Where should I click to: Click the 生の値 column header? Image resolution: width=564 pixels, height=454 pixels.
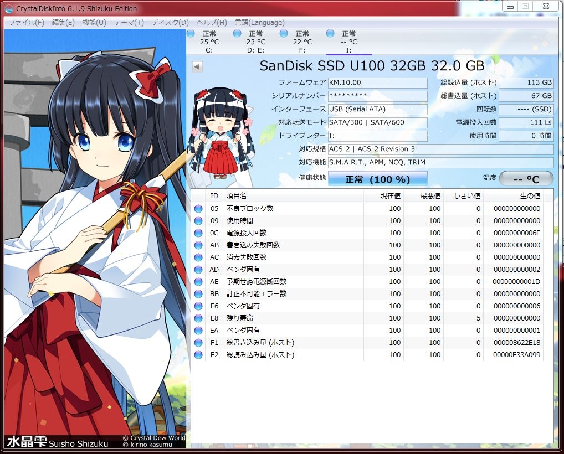(x=513, y=196)
